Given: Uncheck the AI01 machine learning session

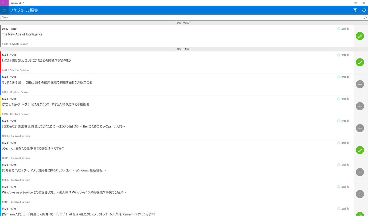Looking at the screenshot, I should 360,62.
